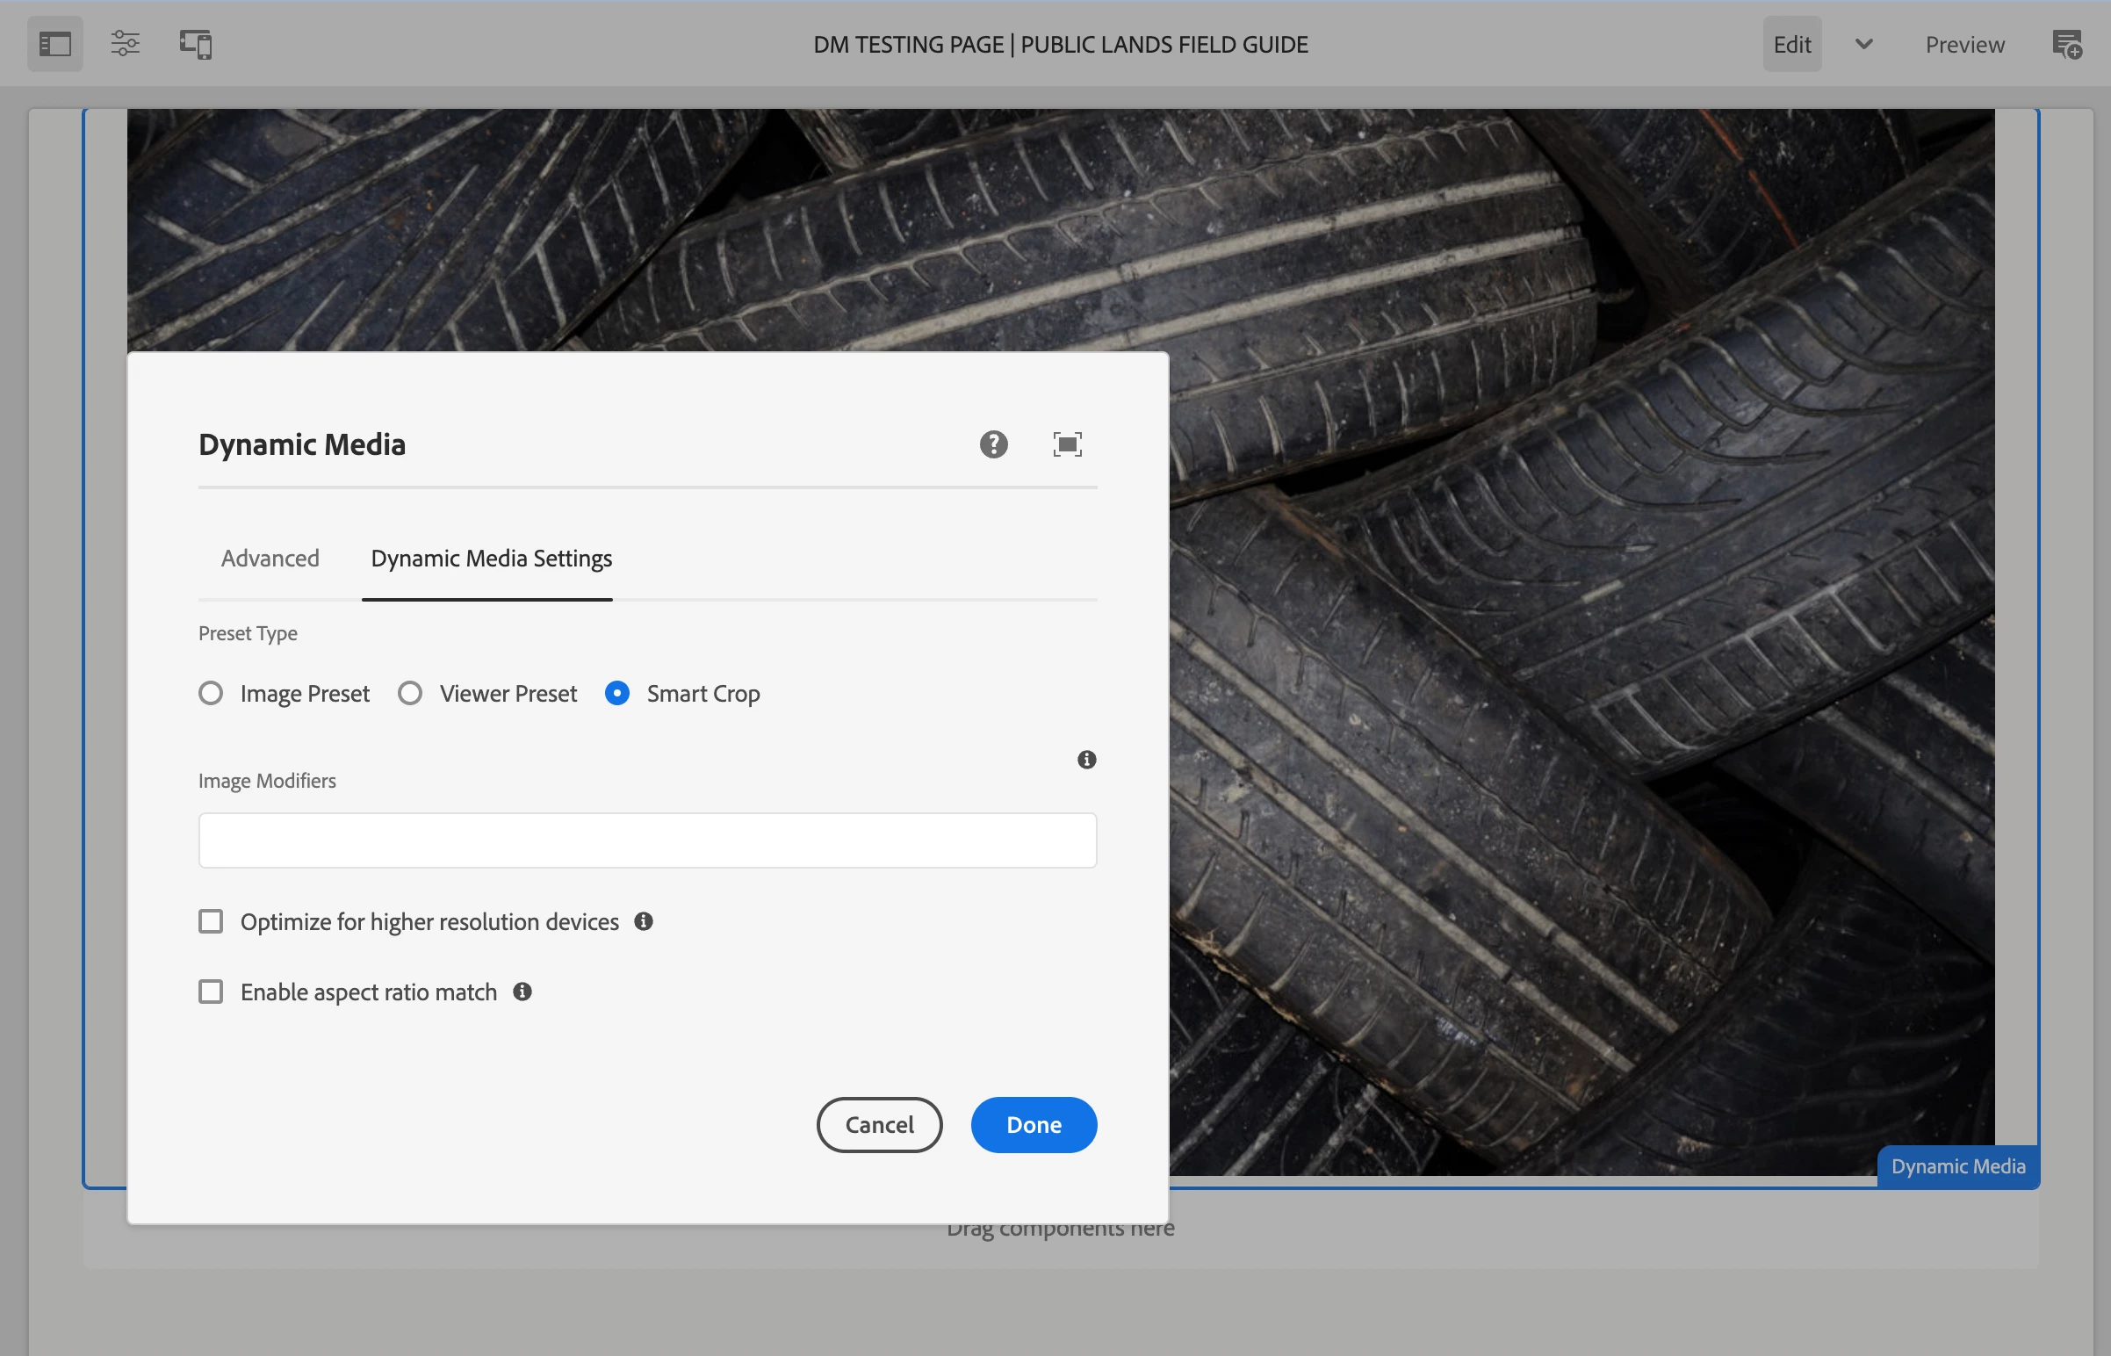Check Enable aspect ratio match

pyautogui.click(x=212, y=992)
